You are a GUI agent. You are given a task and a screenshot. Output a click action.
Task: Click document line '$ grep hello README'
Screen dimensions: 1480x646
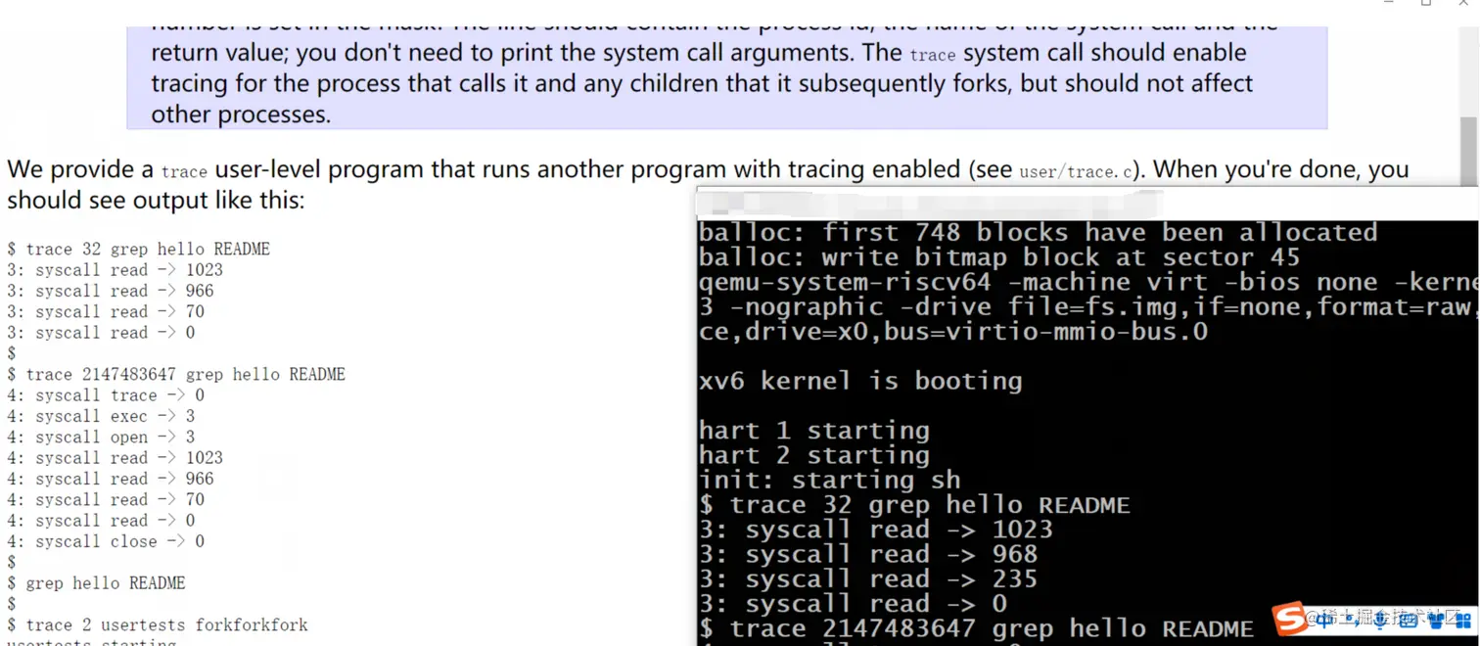(96, 583)
